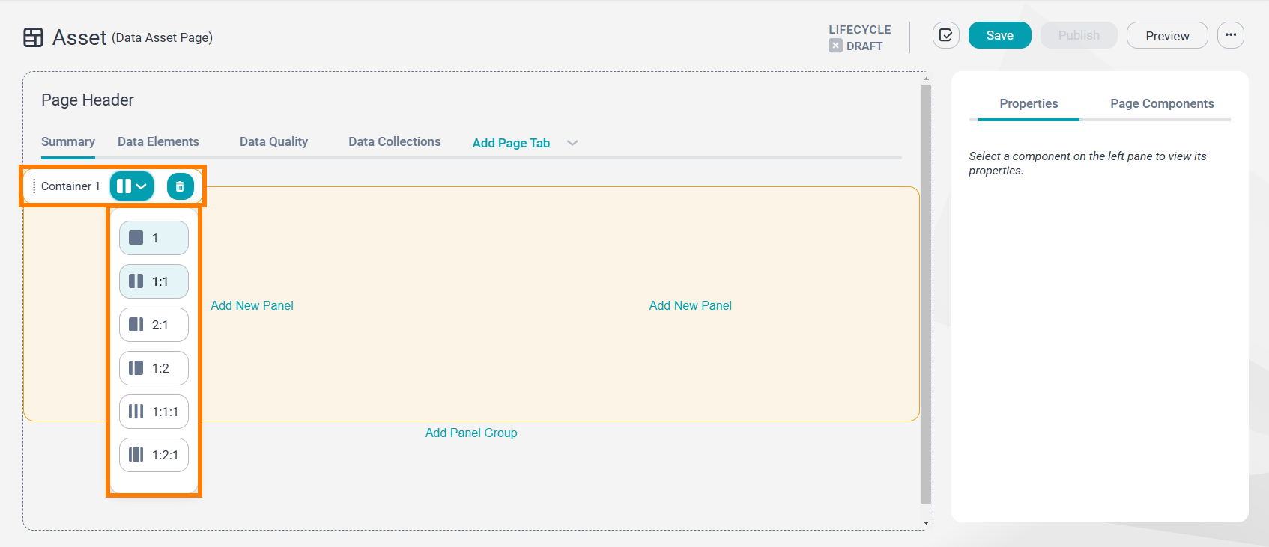Select the 1:1:1 three-column layout

coord(154,412)
